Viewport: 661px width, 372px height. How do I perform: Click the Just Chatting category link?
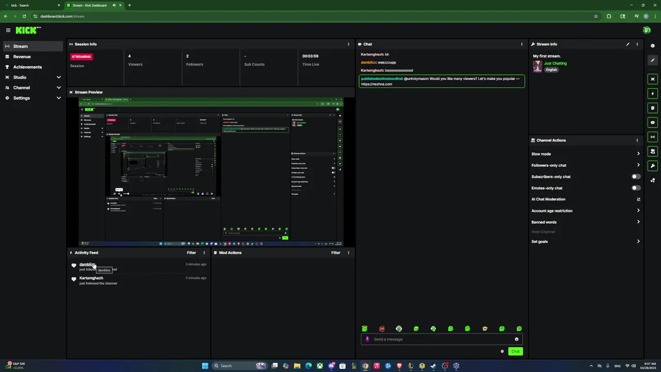click(555, 64)
